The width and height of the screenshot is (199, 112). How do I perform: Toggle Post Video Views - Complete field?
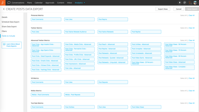(x=179, y=67)
